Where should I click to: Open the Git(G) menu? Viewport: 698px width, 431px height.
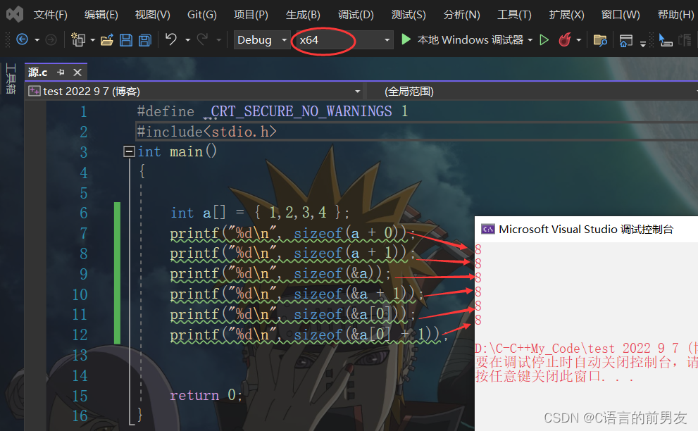pyautogui.click(x=201, y=15)
